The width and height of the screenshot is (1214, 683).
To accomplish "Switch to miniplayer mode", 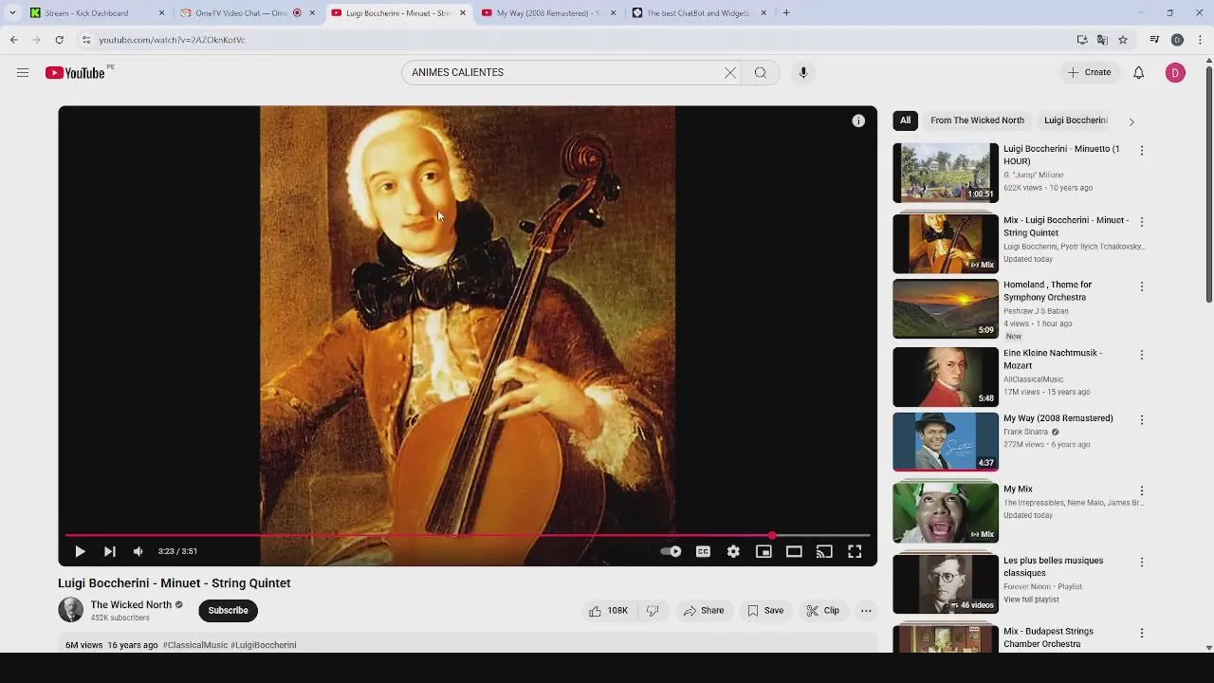I will pos(763,551).
